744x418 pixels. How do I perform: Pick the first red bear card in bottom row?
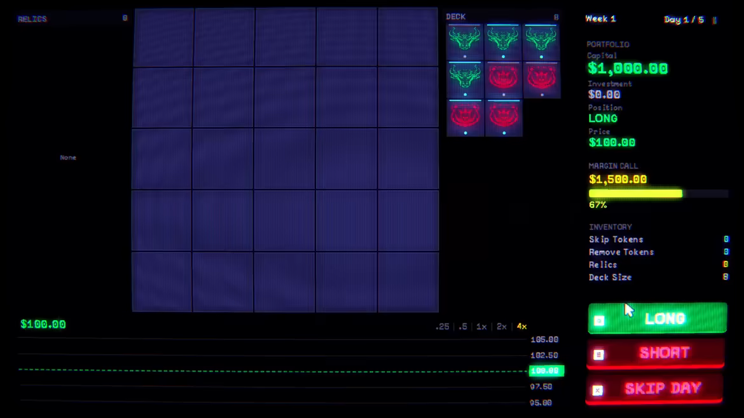pyautogui.click(x=465, y=118)
